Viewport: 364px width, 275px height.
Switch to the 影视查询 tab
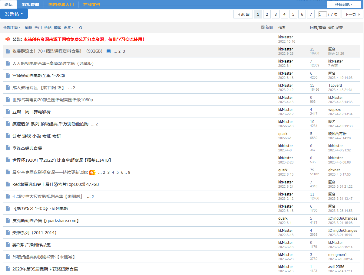(x=30, y=5)
